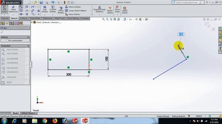
Task: Select the Point sketch tool
Action: [x=39, y=14]
